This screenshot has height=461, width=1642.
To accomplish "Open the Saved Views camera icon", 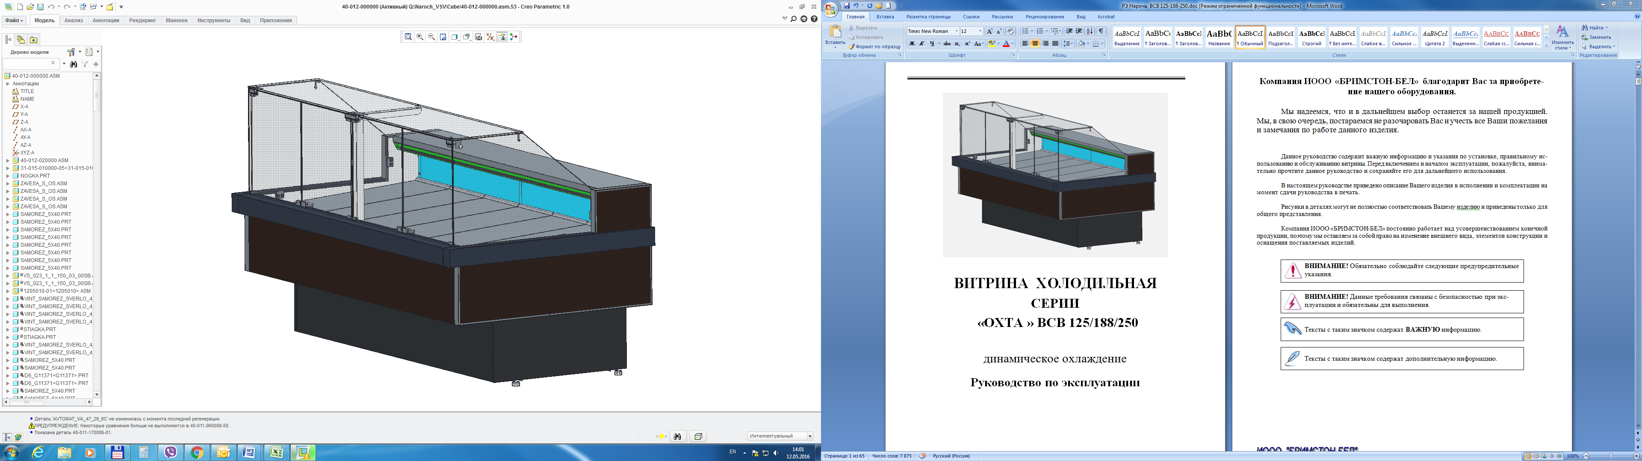I will [x=479, y=37].
